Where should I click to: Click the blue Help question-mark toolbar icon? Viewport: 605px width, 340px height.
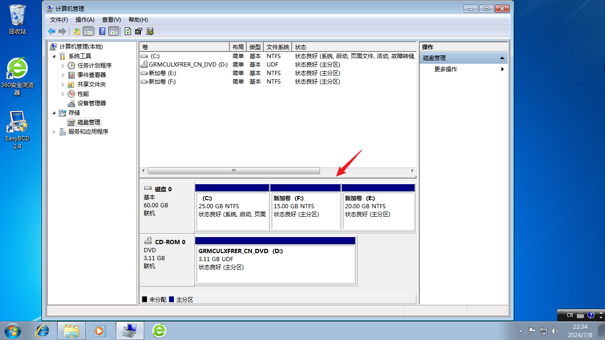pos(102,31)
